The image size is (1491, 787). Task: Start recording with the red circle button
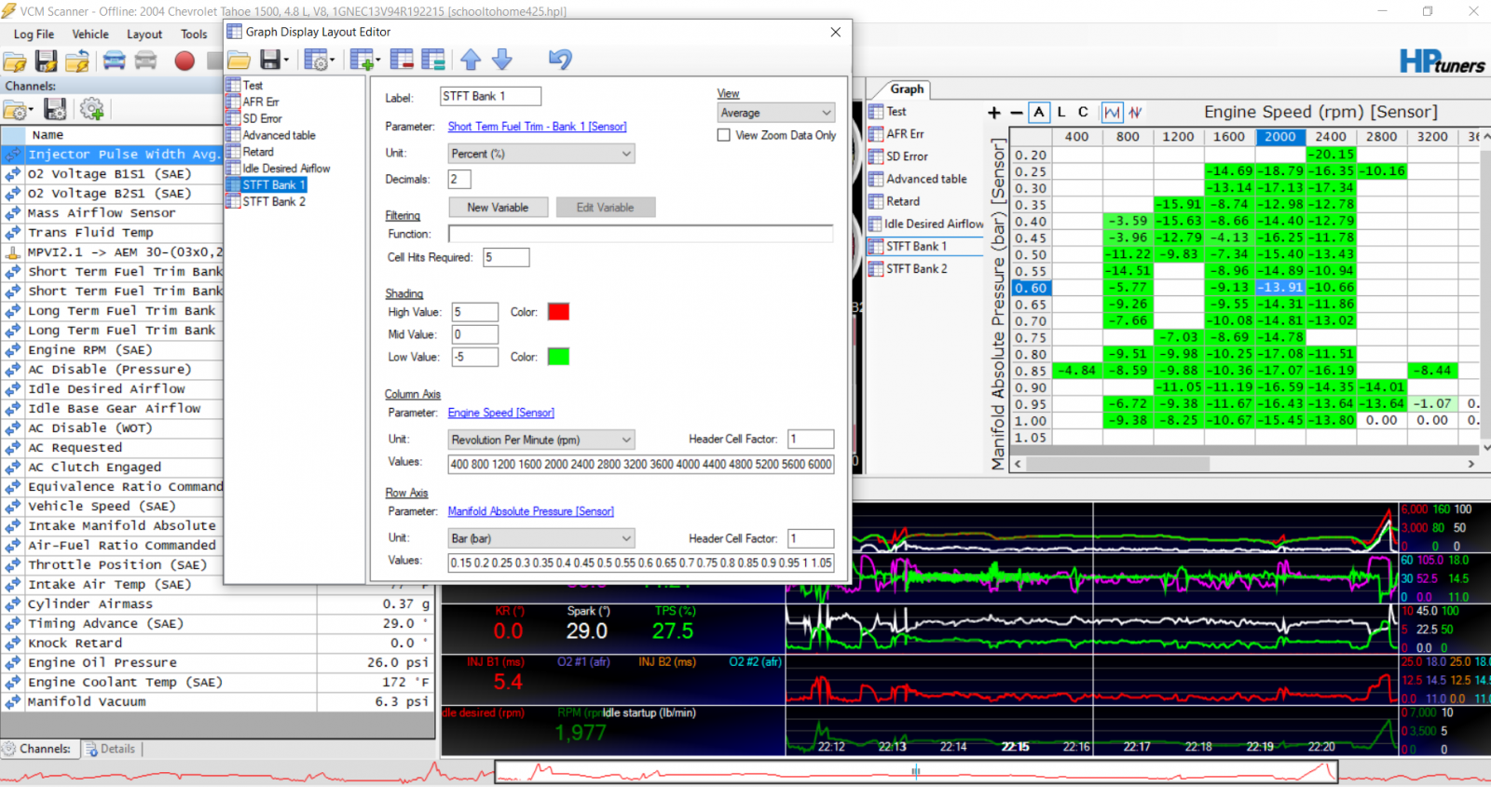(185, 61)
